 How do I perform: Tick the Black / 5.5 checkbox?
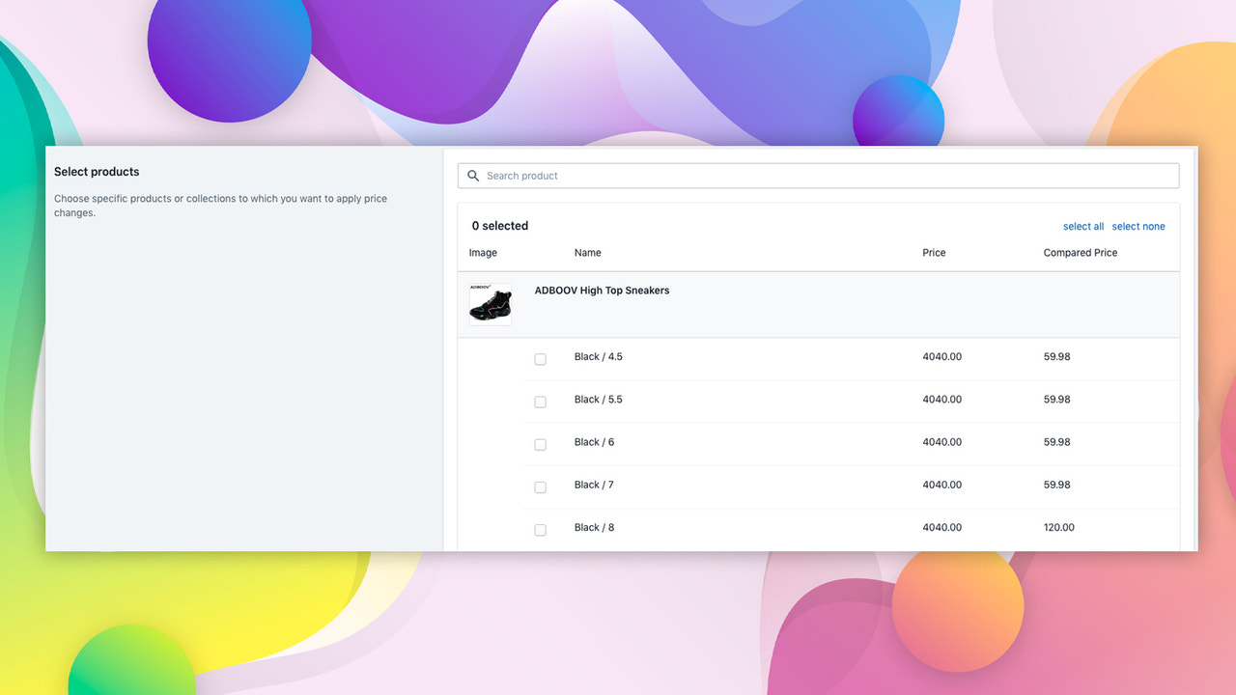pos(540,402)
